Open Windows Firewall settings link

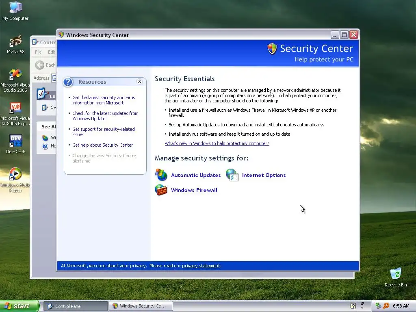pos(194,190)
